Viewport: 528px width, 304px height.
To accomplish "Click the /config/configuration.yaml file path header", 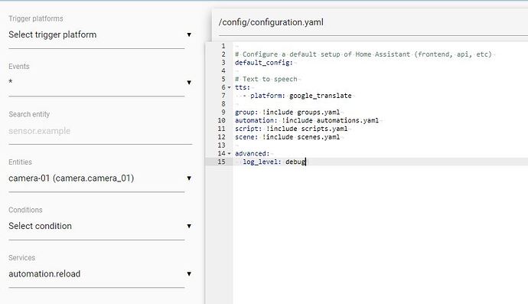I will tap(271, 22).
